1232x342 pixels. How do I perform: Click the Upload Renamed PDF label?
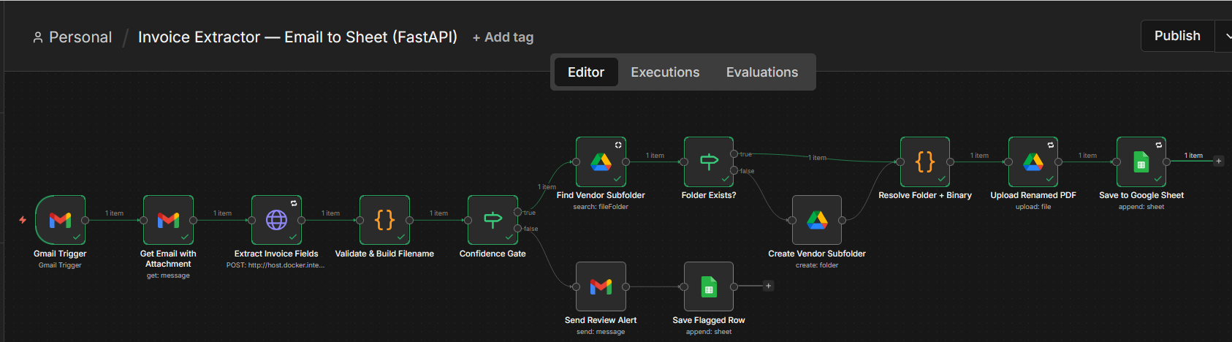pos(1033,195)
